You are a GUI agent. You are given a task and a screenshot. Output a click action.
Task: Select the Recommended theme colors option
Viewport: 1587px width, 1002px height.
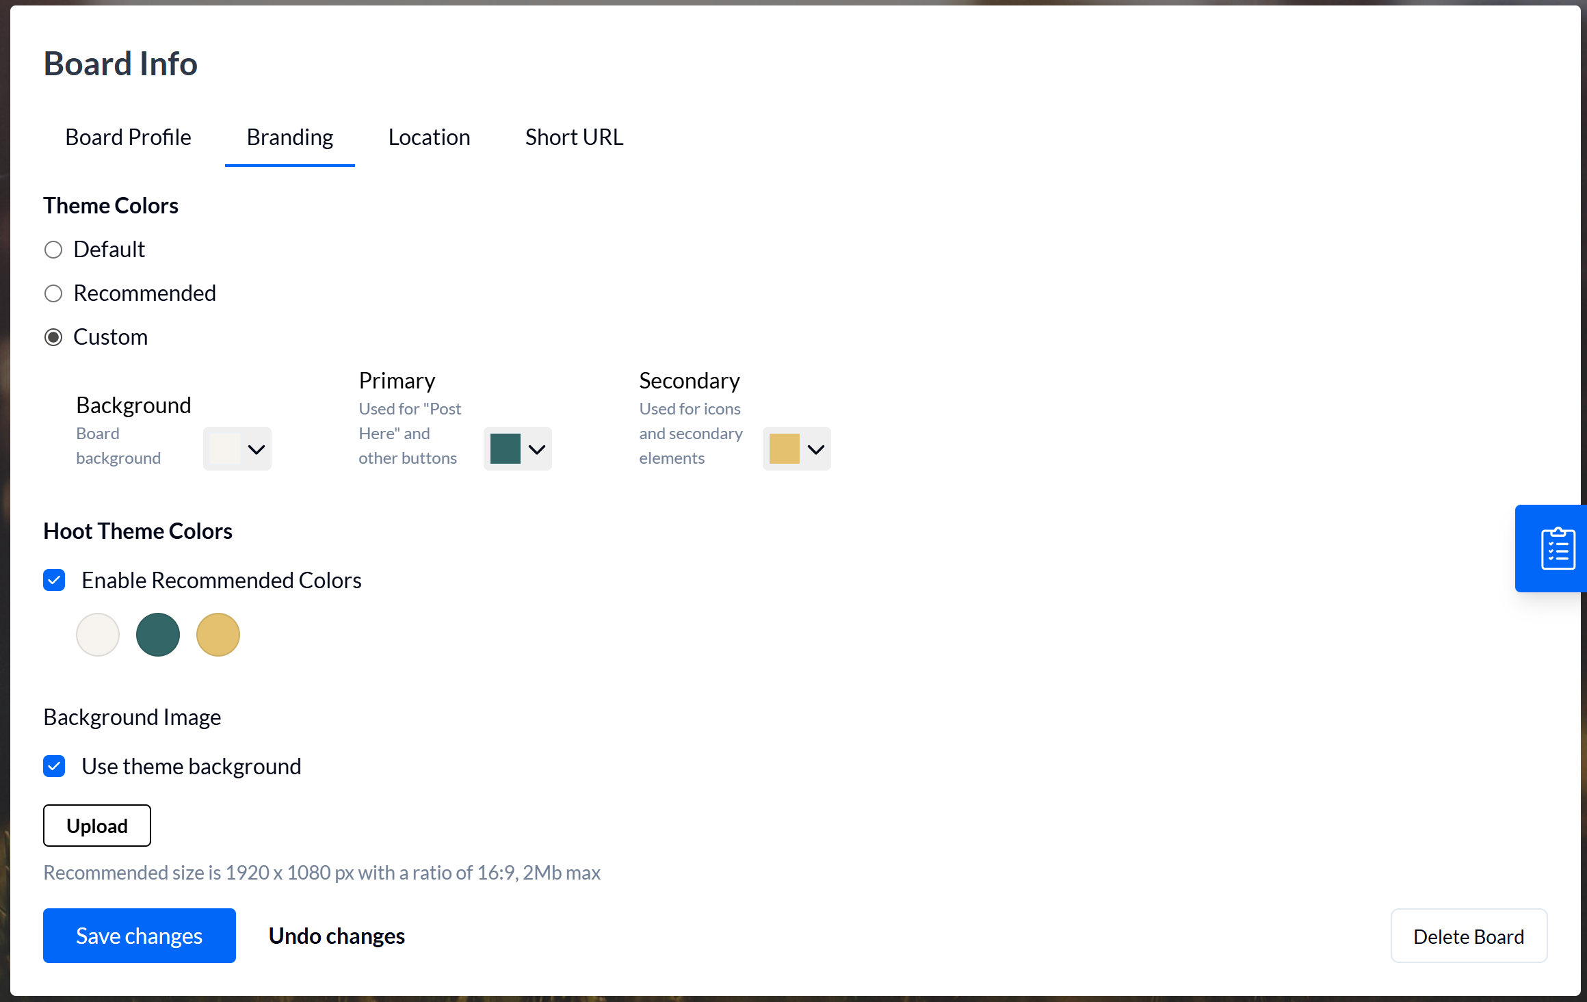click(53, 293)
